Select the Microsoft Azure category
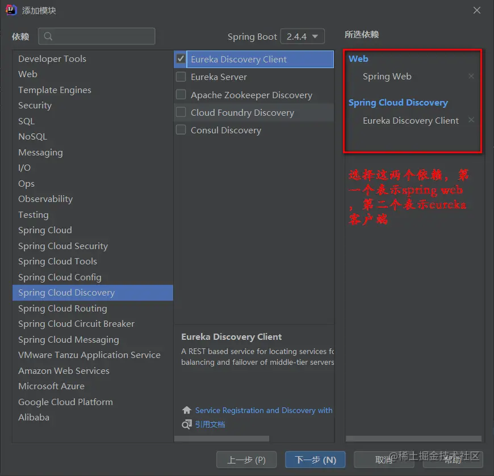The image size is (494, 476). click(93, 386)
